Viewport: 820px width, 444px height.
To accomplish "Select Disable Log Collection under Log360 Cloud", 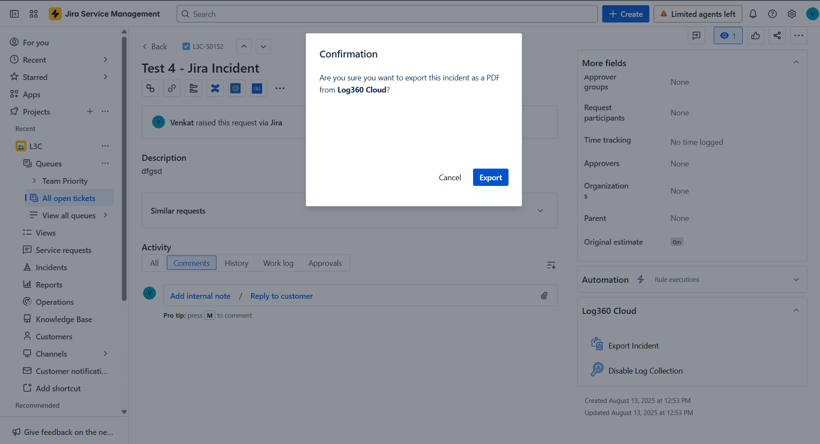I will 645,371.
